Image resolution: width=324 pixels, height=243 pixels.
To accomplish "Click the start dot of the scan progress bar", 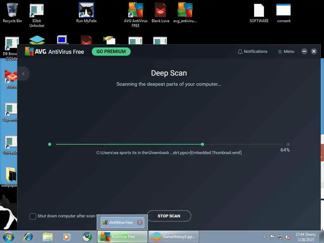I will pos(50,144).
